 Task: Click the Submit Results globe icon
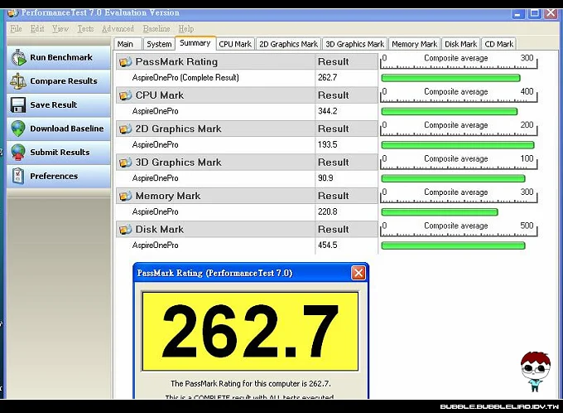18,153
